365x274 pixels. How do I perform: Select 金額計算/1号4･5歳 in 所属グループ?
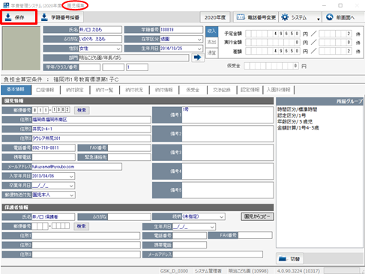(x=298, y=128)
